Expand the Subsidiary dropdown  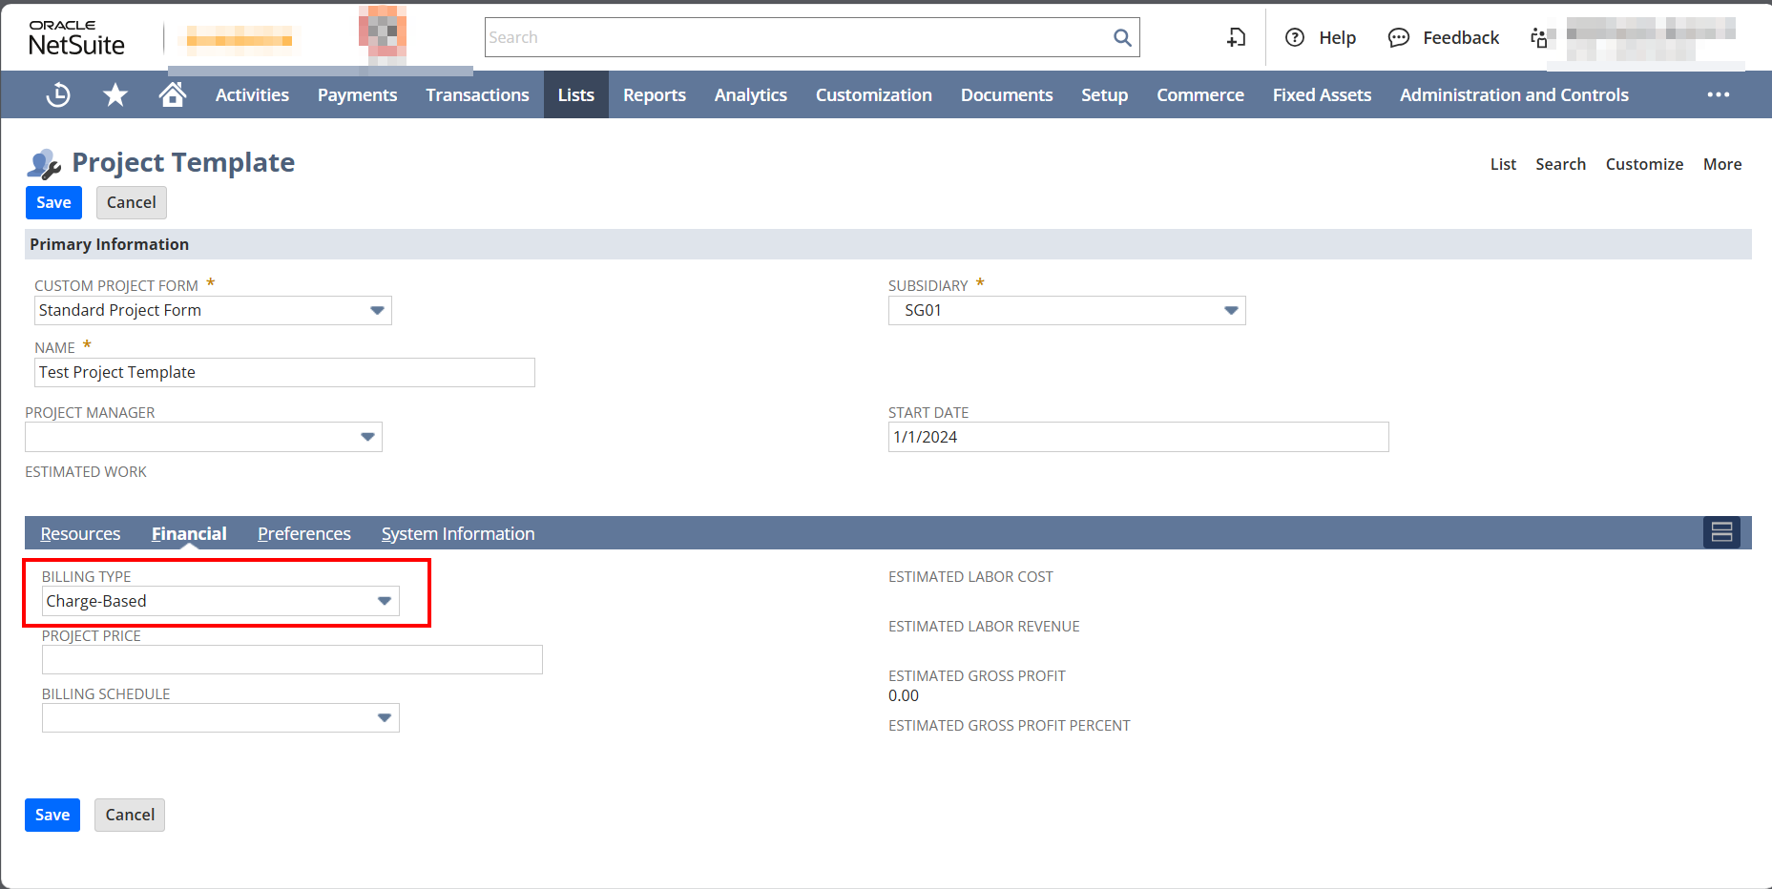pyautogui.click(x=1231, y=310)
